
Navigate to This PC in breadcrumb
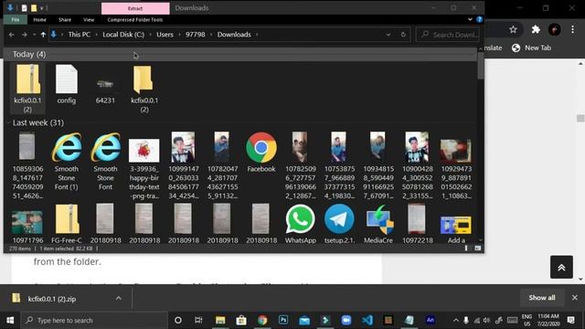click(80, 35)
